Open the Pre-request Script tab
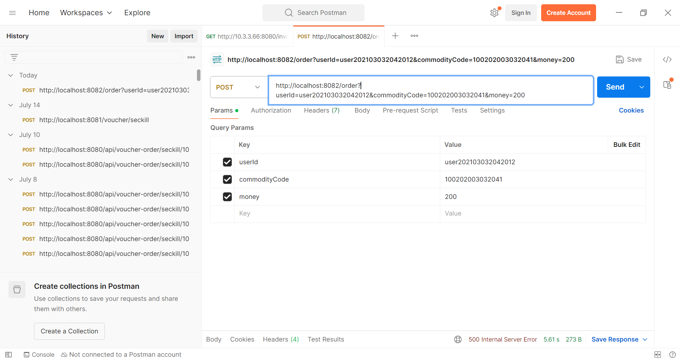Image resolution: width=680 pixels, height=361 pixels. [410, 110]
